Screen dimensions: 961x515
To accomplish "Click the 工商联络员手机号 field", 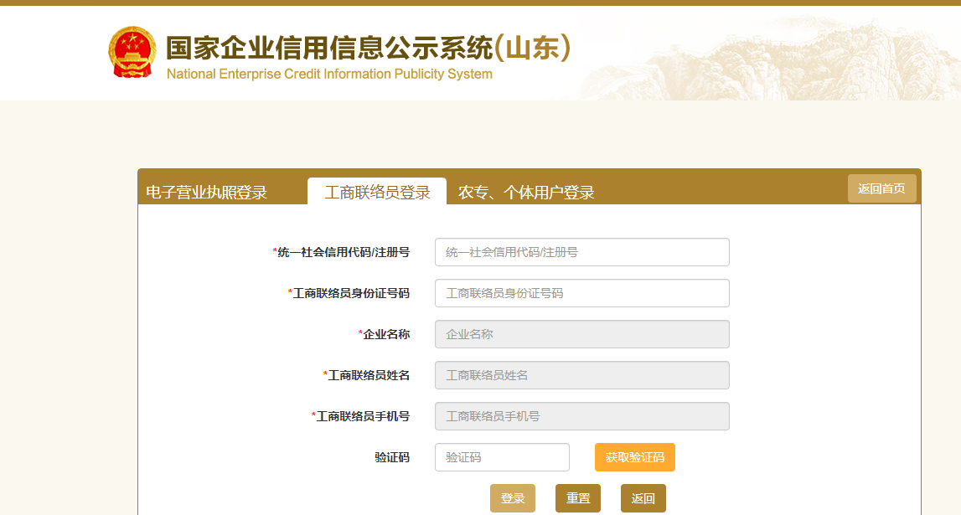I will 581,416.
